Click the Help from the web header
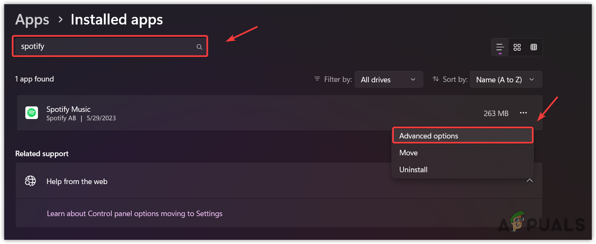This screenshot has height=244, width=596. 77,182
